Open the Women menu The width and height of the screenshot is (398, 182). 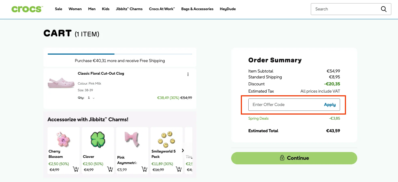(x=75, y=9)
